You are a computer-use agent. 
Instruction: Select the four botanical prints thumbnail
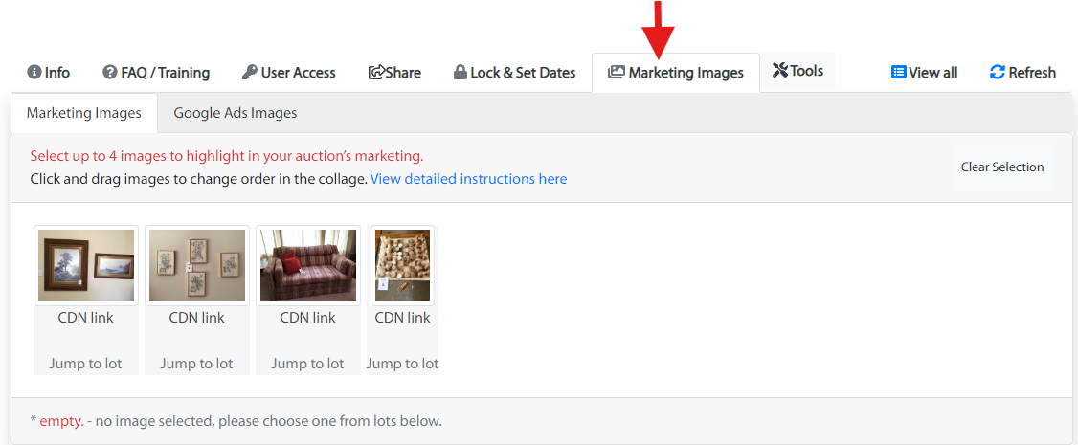point(196,265)
